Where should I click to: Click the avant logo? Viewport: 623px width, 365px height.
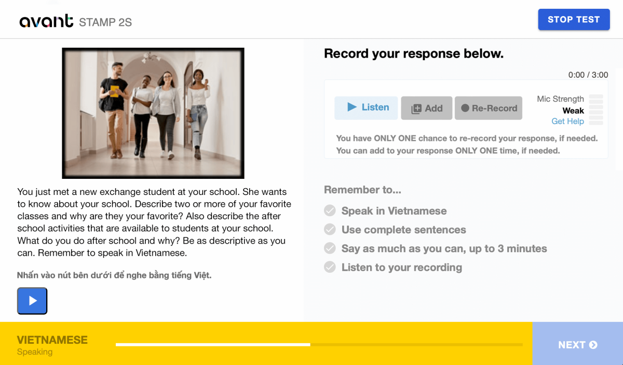coord(46,21)
